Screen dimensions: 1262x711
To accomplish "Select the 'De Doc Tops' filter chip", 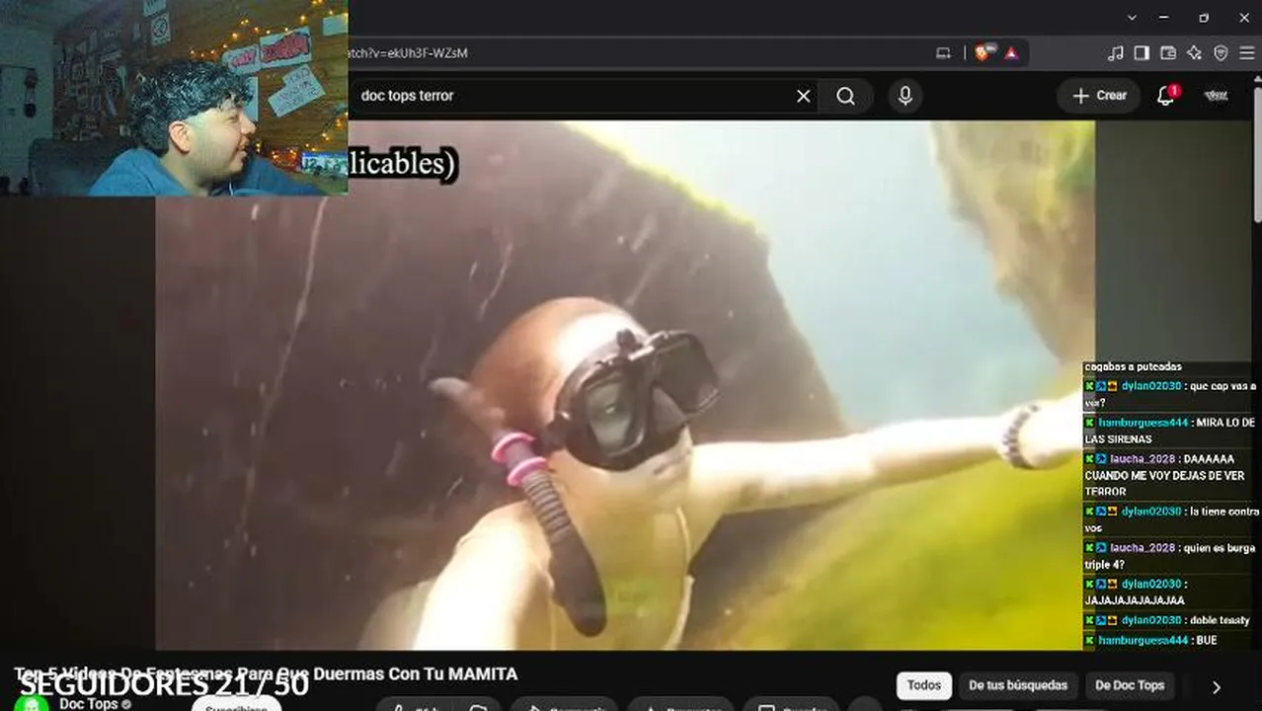I will point(1130,685).
